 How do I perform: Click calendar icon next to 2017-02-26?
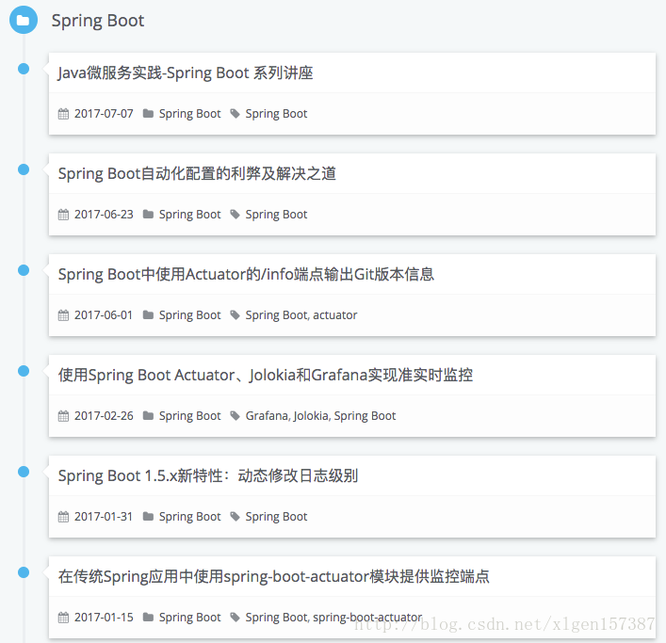(x=63, y=416)
